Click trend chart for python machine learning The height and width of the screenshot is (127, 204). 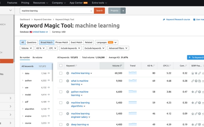pos(133,92)
